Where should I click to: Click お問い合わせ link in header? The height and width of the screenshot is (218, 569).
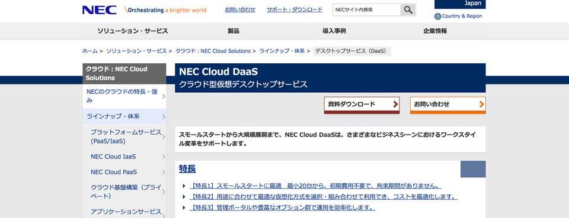pyautogui.click(x=240, y=10)
